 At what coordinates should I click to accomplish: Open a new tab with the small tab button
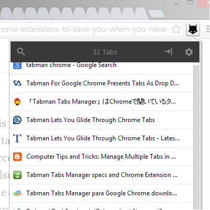[x=156, y=14]
